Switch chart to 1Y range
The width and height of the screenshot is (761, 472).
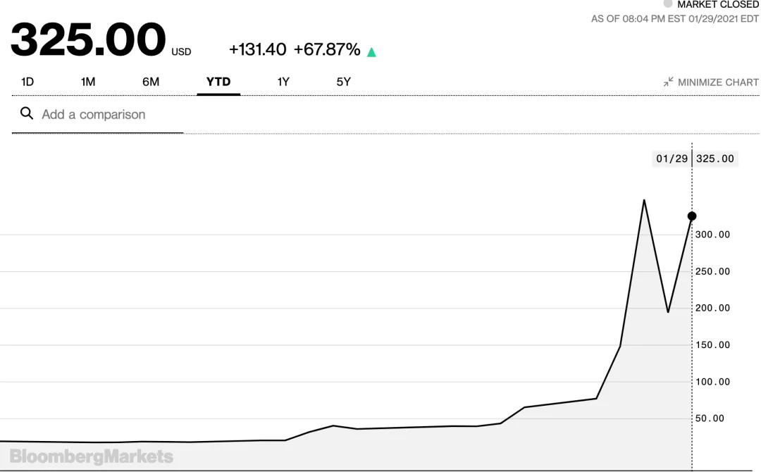coord(283,82)
